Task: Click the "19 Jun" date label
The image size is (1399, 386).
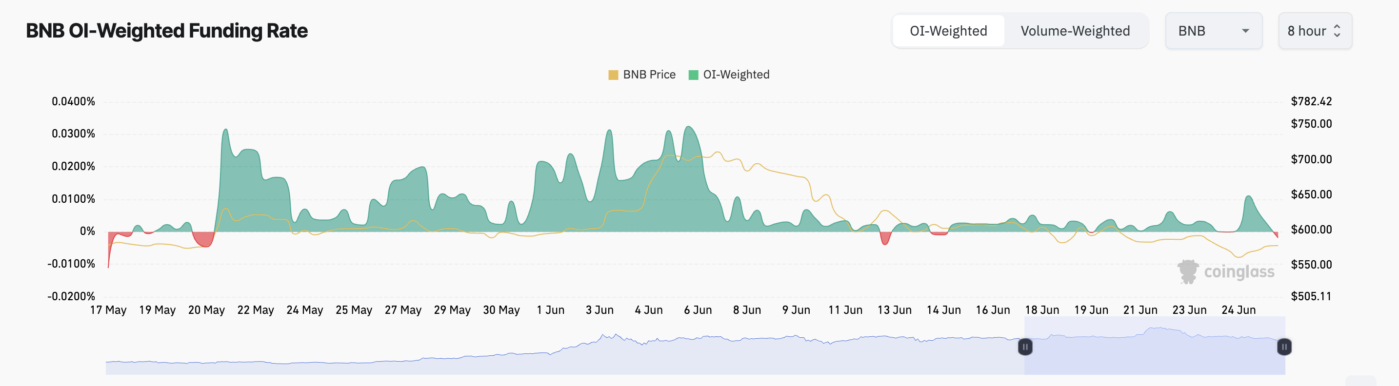Action: pos(1091,310)
